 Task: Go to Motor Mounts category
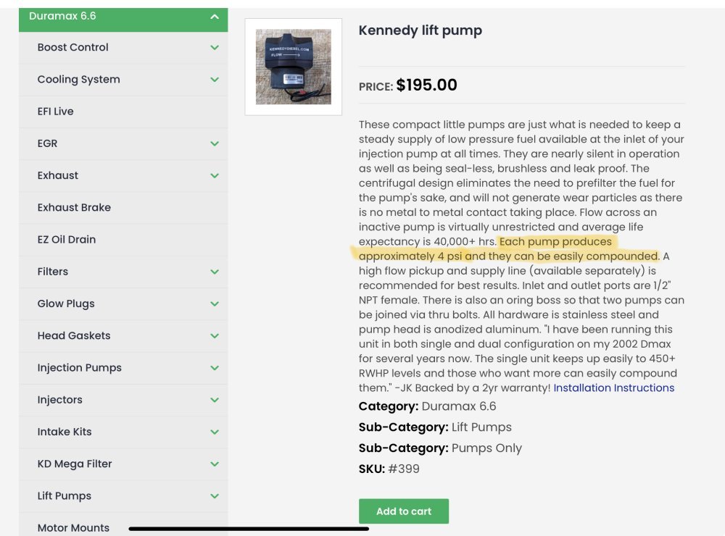tap(73, 528)
